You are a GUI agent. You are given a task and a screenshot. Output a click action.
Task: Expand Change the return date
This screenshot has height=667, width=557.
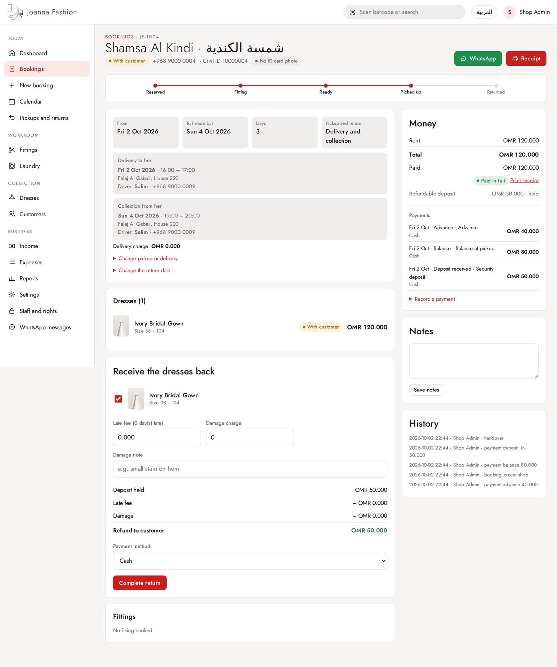pyautogui.click(x=141, y=270)
